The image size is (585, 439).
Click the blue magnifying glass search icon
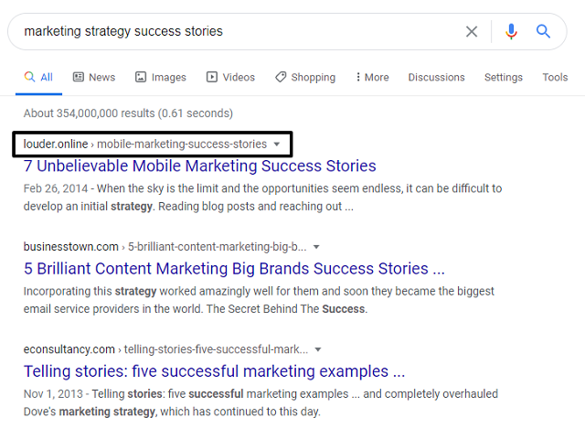[x=544, y=31]
